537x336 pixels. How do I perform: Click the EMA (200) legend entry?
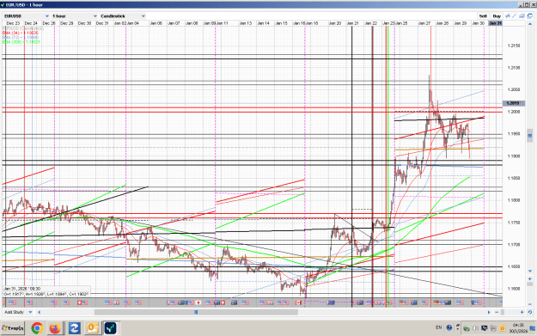point(21,42)
